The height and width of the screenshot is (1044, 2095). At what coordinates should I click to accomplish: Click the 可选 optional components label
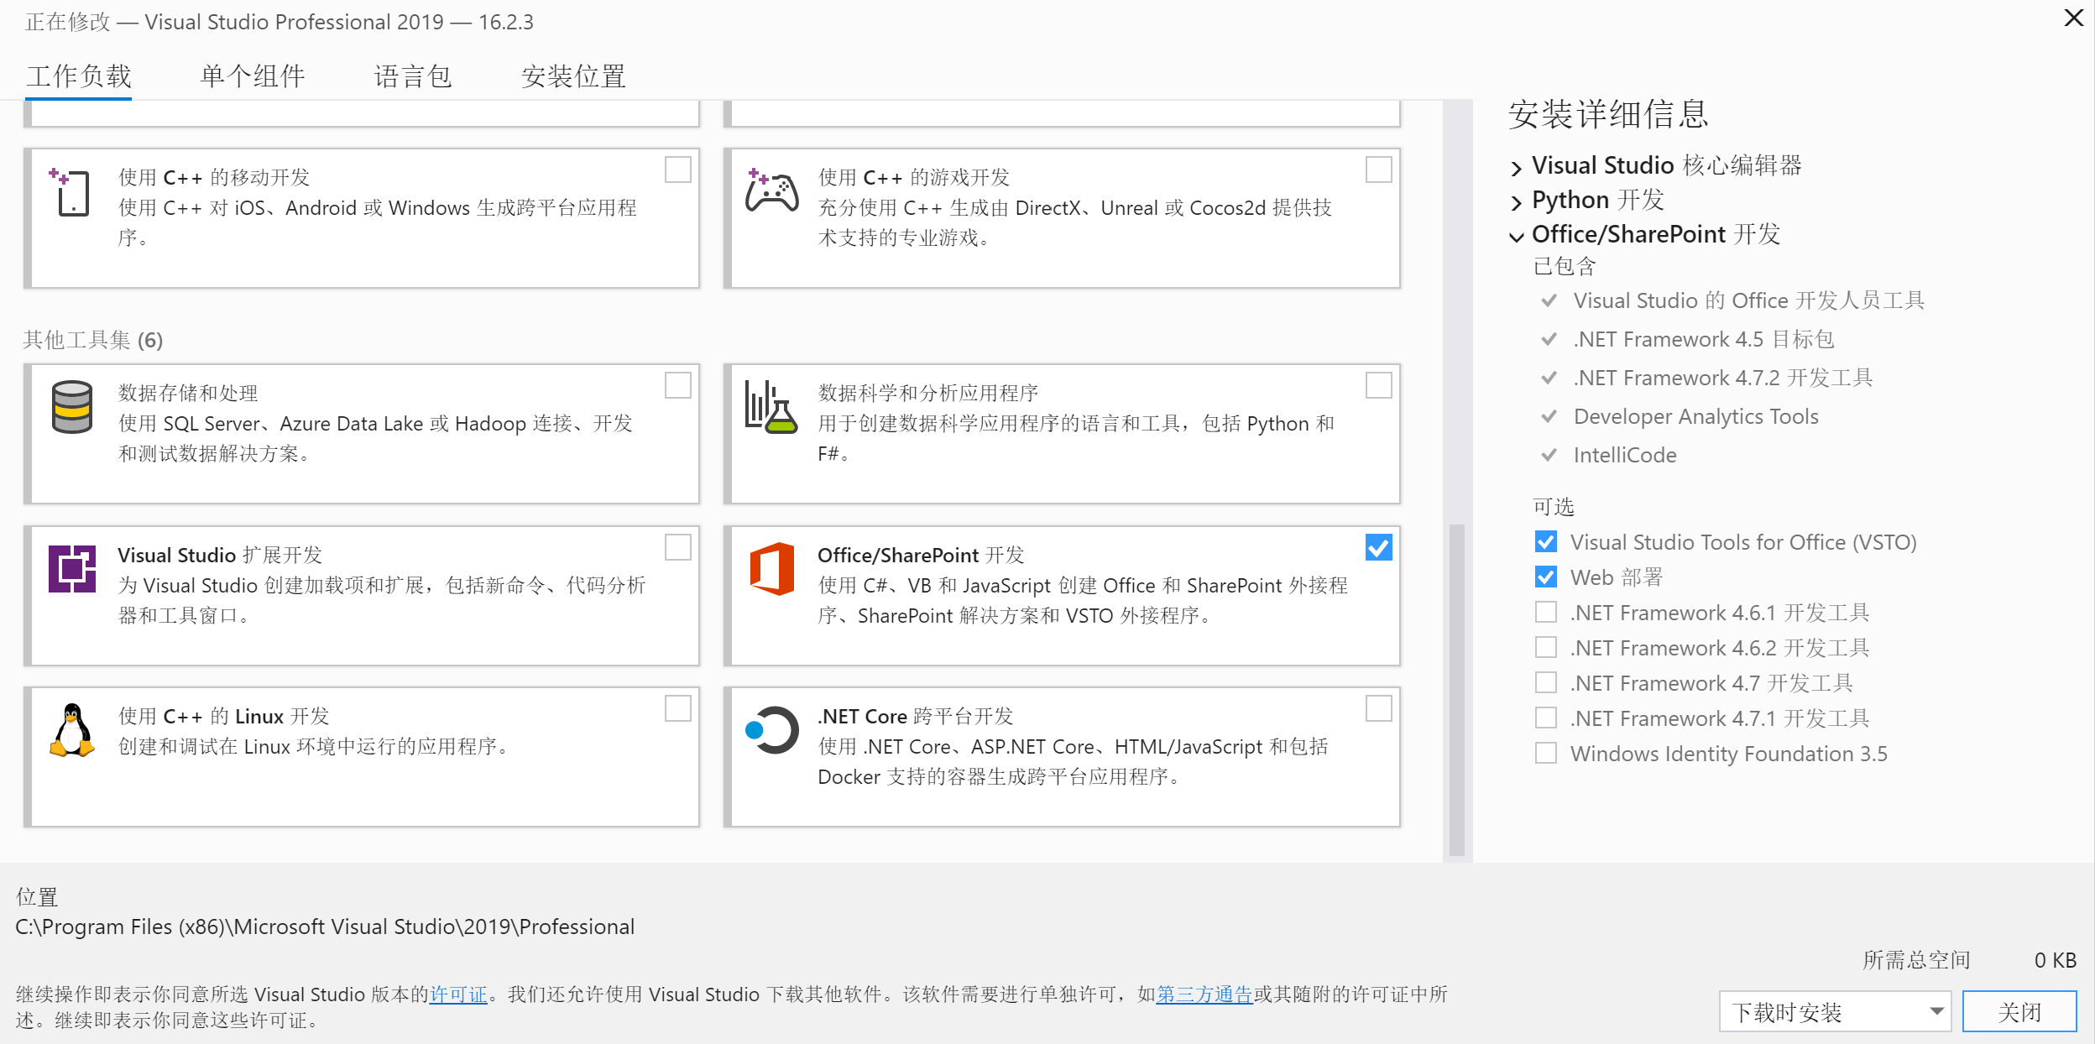coord(1554,507)
